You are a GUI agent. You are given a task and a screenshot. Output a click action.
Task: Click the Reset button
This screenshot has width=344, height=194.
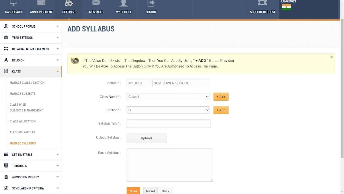point(150,191)
